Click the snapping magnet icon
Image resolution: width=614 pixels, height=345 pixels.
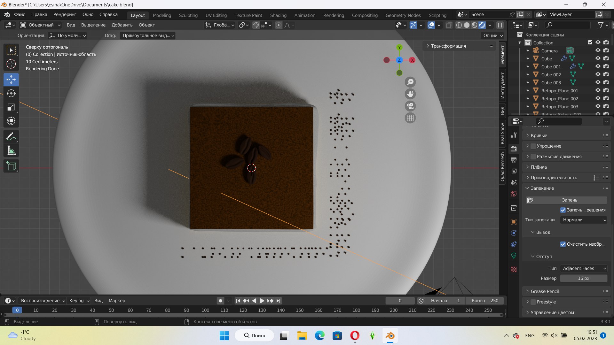(256, 25)
